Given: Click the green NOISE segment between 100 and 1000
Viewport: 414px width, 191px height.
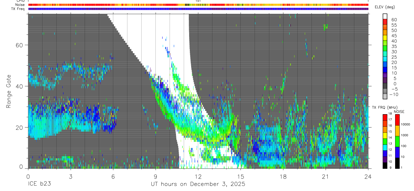Looking at the screenshot, I should [397, 141].
